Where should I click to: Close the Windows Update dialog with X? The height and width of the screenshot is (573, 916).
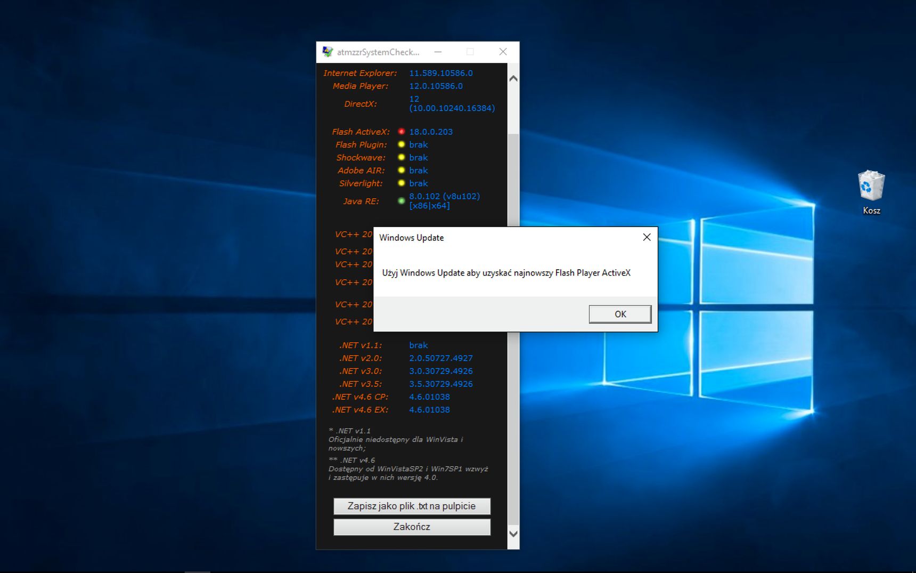tap(647, 237)
